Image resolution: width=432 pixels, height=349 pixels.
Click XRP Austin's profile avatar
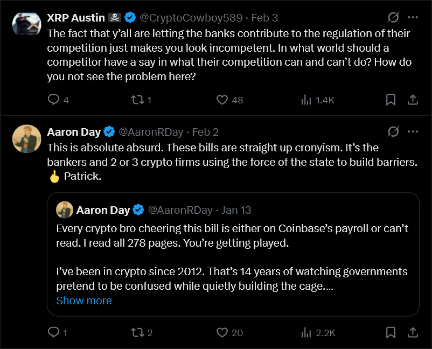pyautogui.click(x=26, y=24)
